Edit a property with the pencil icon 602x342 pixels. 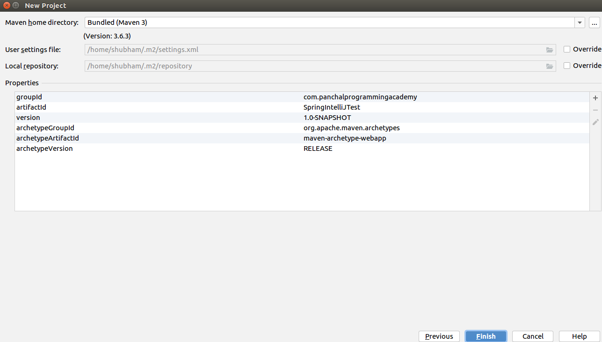coord(595,122)
